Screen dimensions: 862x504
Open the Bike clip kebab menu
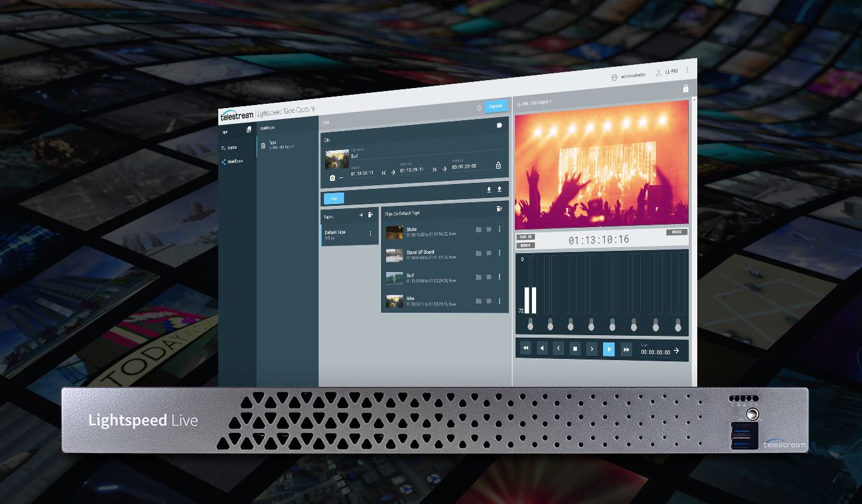pyautogui.click(x=500, y=301)
